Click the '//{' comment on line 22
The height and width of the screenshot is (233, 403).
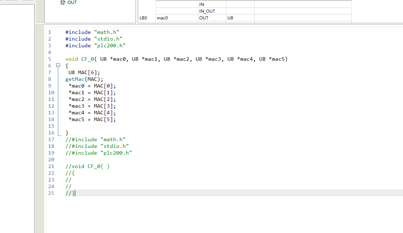[x=70, y=173]
